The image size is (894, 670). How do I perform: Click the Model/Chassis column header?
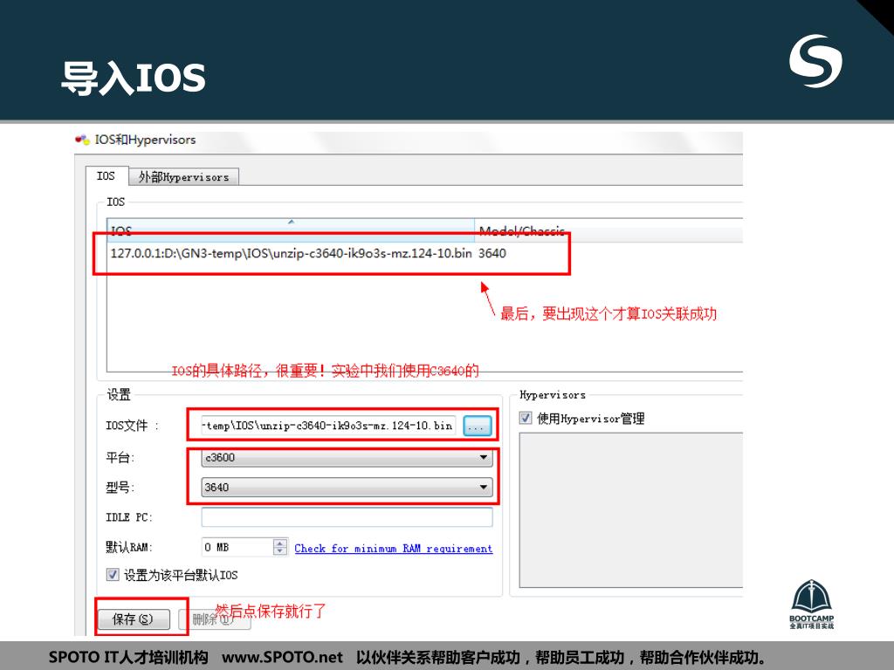[609, 230]
